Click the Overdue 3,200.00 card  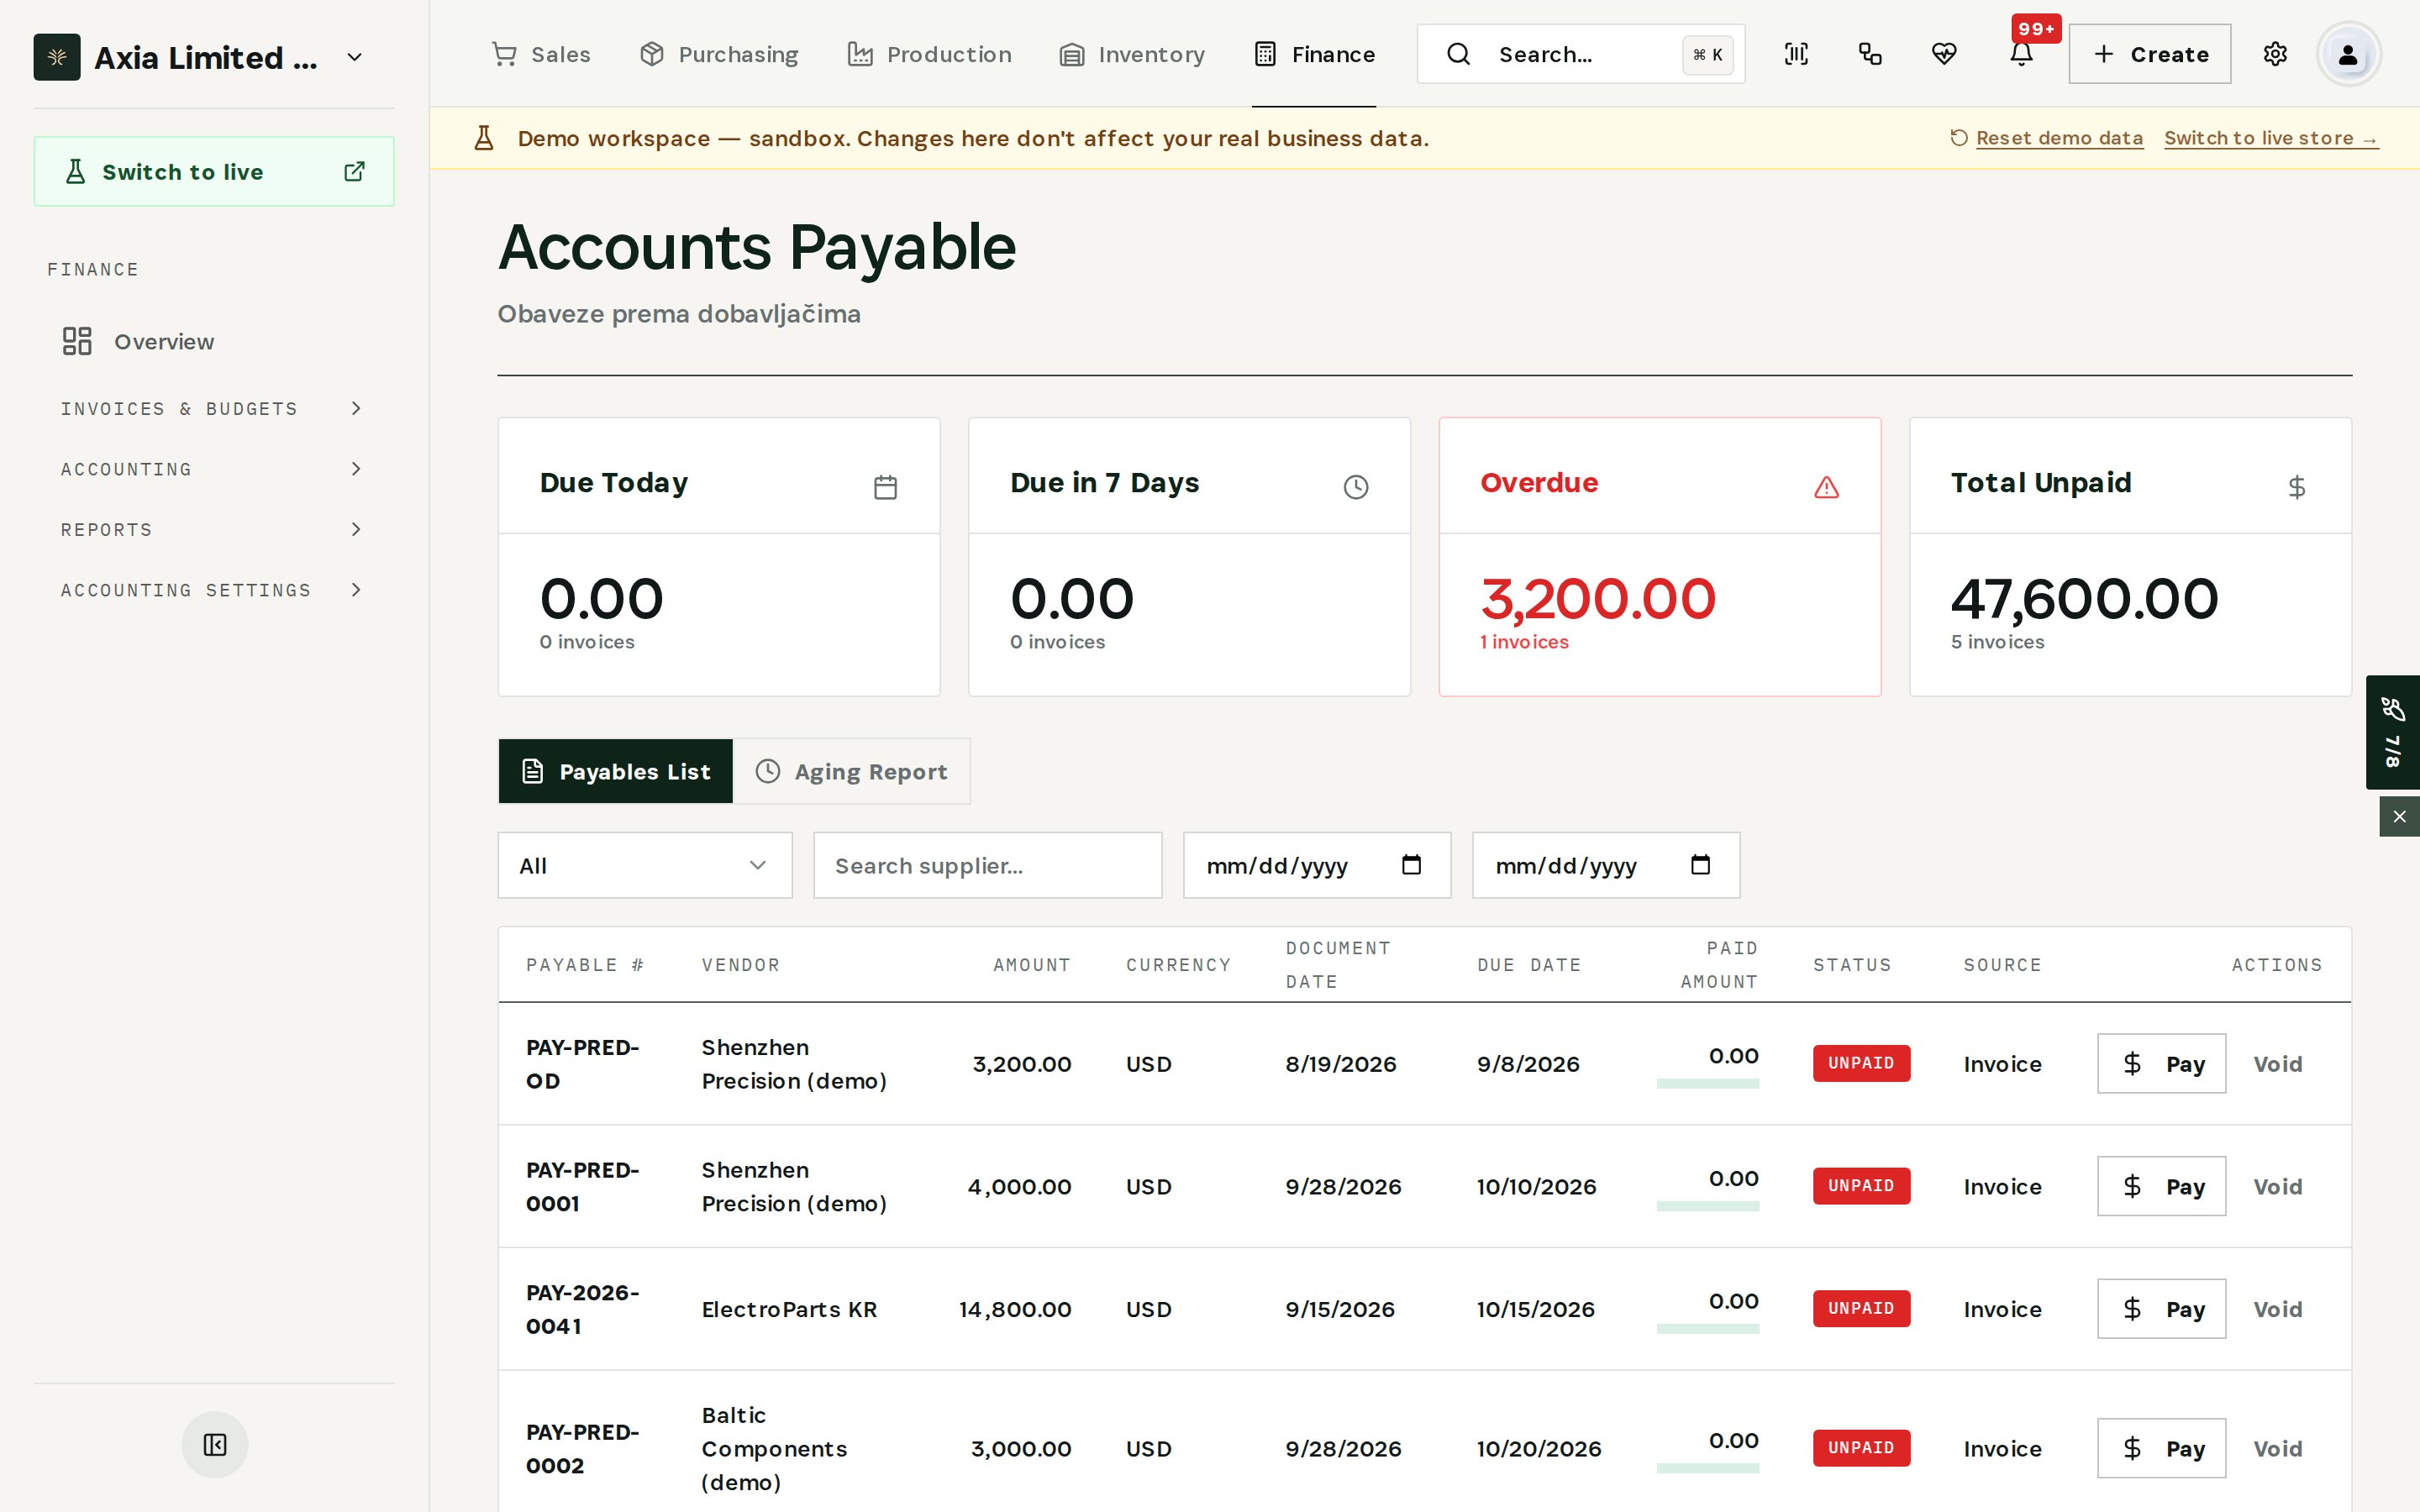pos(1659,557)
